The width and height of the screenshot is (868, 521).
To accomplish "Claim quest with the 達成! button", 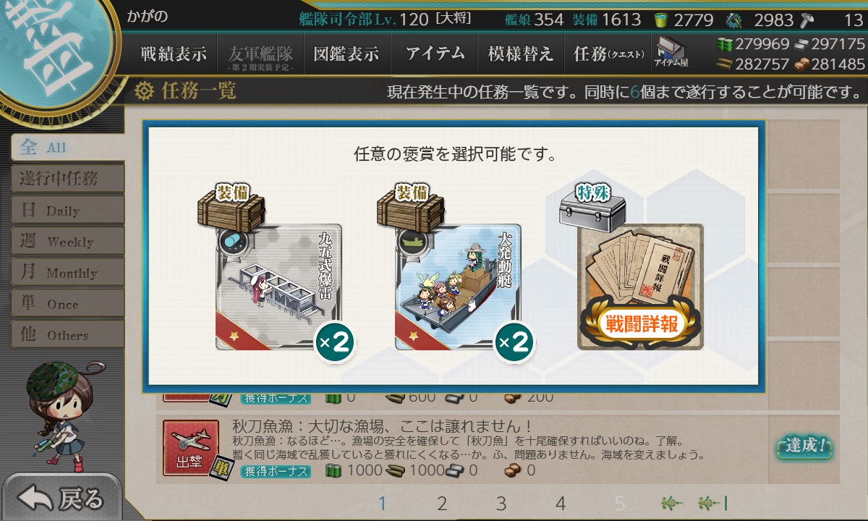I will pos(804,446).
